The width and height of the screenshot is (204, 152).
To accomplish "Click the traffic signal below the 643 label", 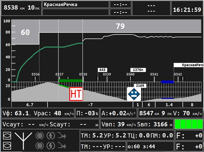I will click(x=98, y=79).
